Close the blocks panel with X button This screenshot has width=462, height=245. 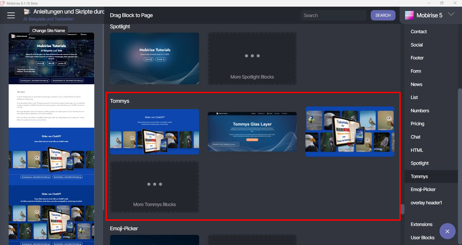pos(447,231)
